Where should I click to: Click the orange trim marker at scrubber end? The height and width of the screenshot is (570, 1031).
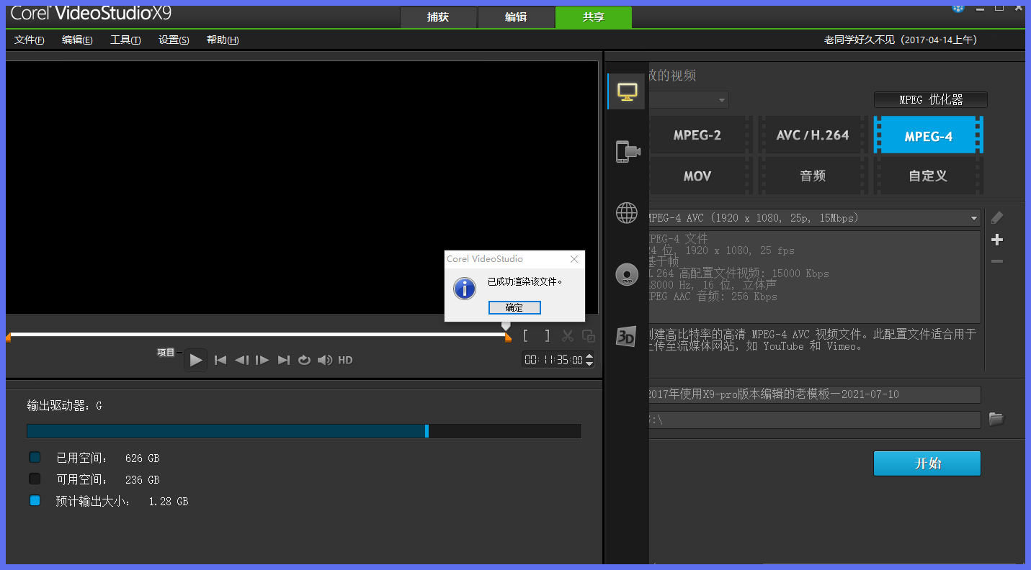508,338
